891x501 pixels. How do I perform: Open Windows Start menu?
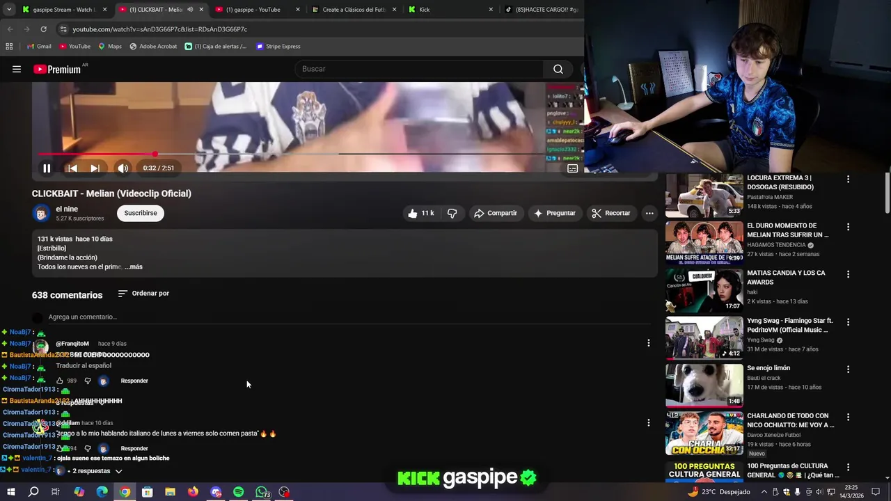click(10, 492)
